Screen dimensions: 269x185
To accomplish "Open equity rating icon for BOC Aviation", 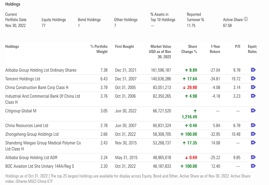I will [253, 166].
